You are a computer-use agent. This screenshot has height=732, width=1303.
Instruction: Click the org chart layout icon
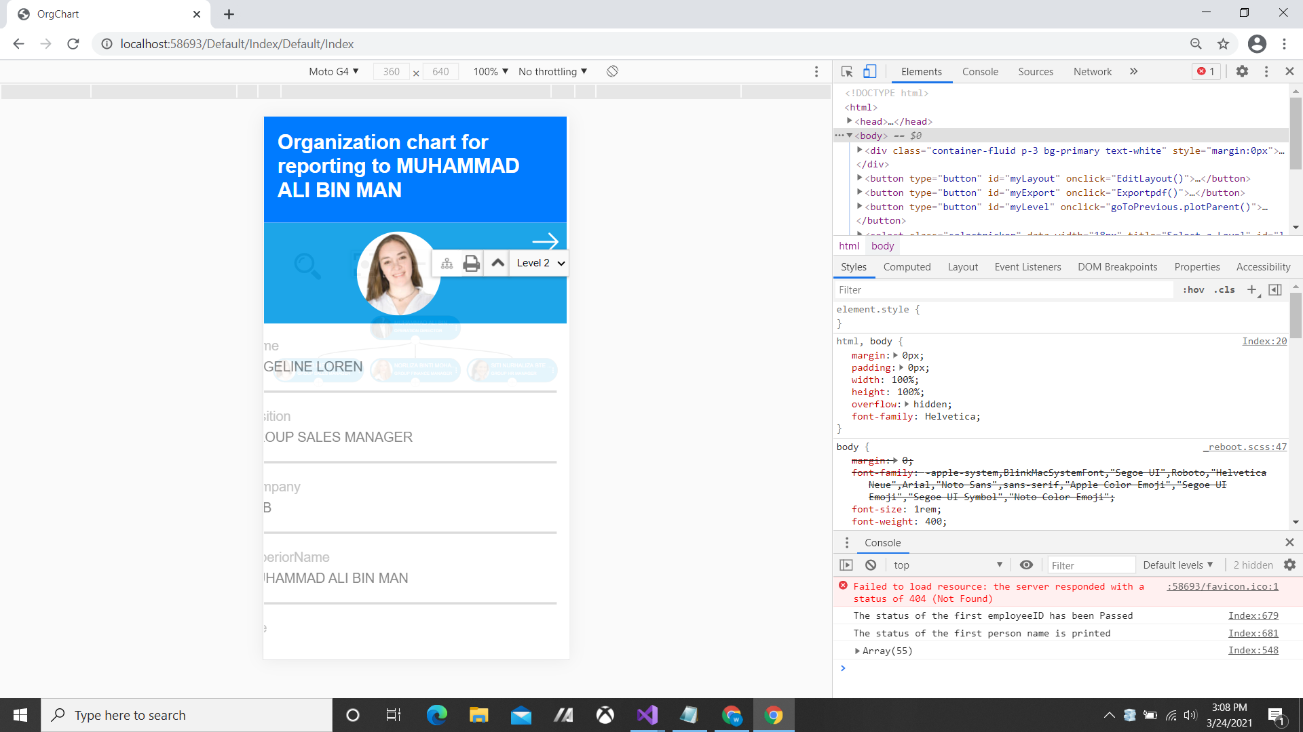point(447,264)
